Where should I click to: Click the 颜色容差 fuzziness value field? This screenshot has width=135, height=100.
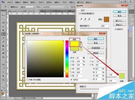click(x=104, y=26)
